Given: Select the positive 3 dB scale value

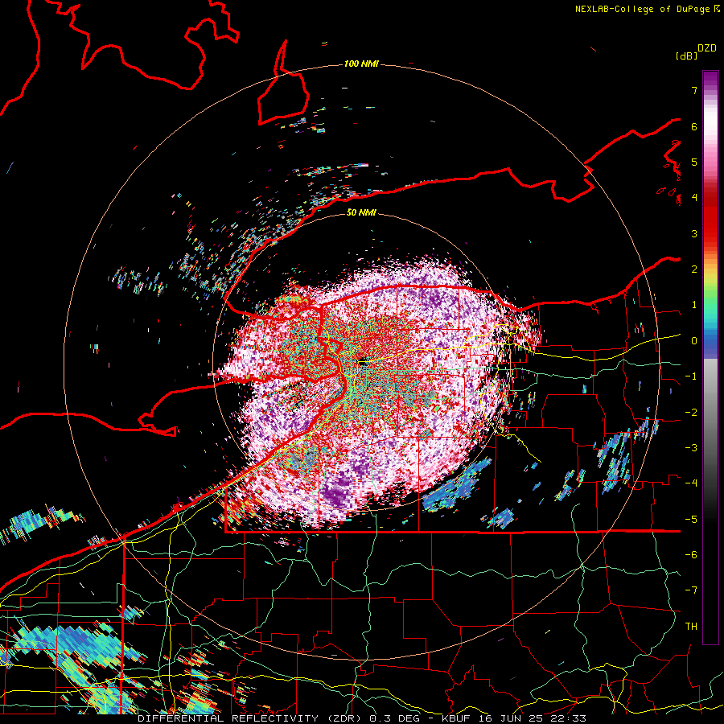Looking at the screenshot, I should [x=694, y=233].
